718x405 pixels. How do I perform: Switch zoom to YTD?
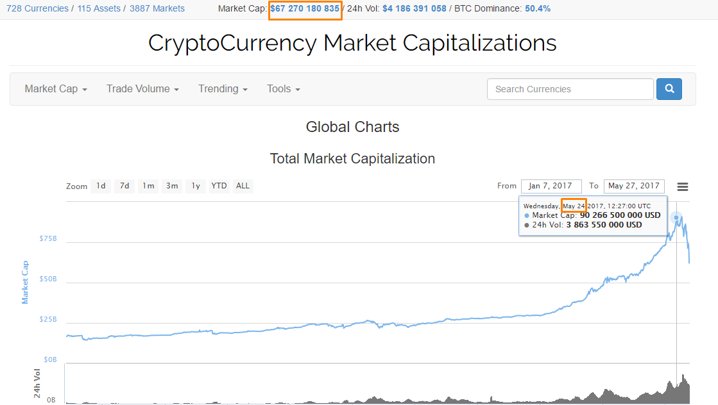[x=219, y=186]
